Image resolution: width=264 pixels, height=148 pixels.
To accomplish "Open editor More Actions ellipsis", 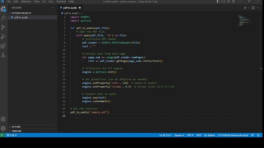I will point(258,8).
